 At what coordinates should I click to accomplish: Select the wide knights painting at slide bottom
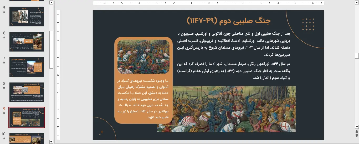click(227, 109)
